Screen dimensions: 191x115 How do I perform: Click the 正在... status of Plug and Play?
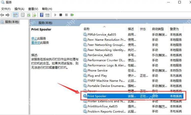[144, 76]
